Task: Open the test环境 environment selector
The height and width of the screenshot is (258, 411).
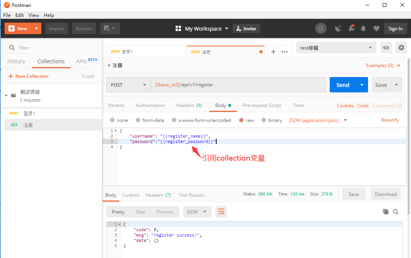Action: coord(336,48)
